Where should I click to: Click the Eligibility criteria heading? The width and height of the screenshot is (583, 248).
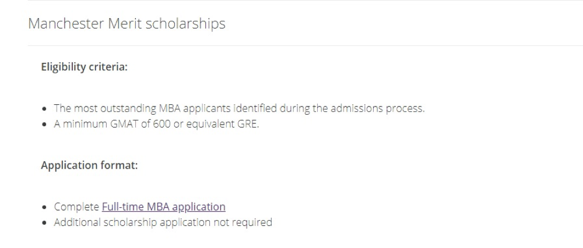click(x=85, y=67)
